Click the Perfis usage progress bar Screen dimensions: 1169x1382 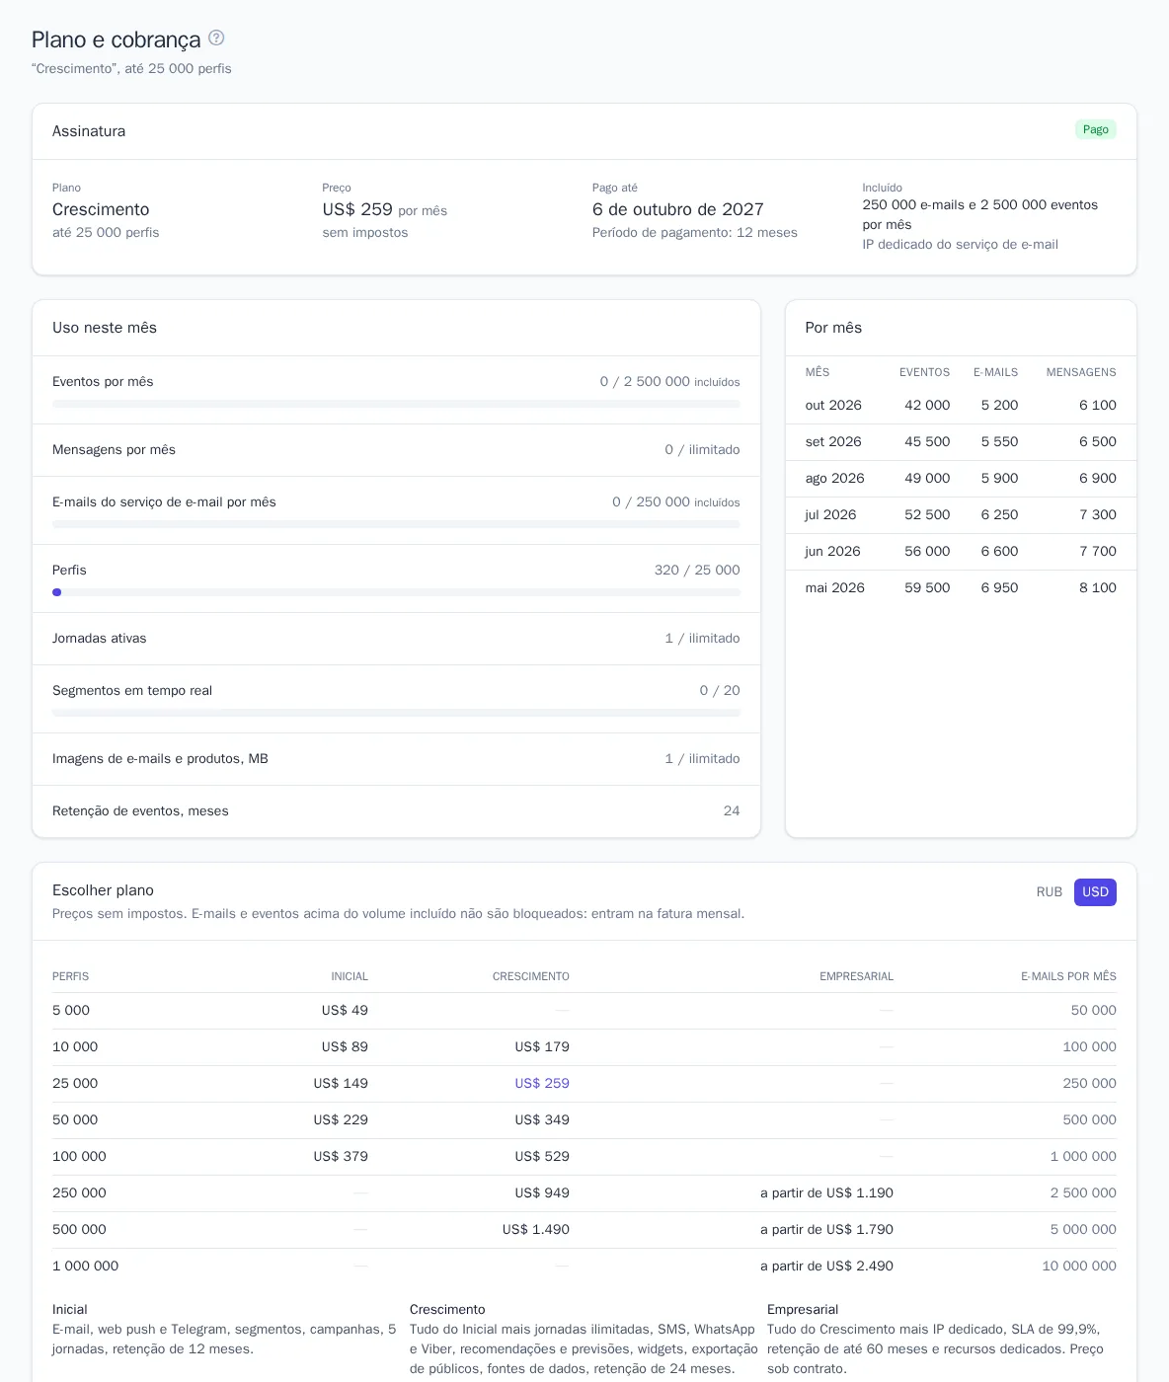(x=396, y=592)
